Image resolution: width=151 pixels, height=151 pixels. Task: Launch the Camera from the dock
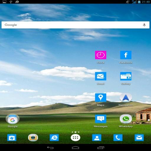(33, 137)
